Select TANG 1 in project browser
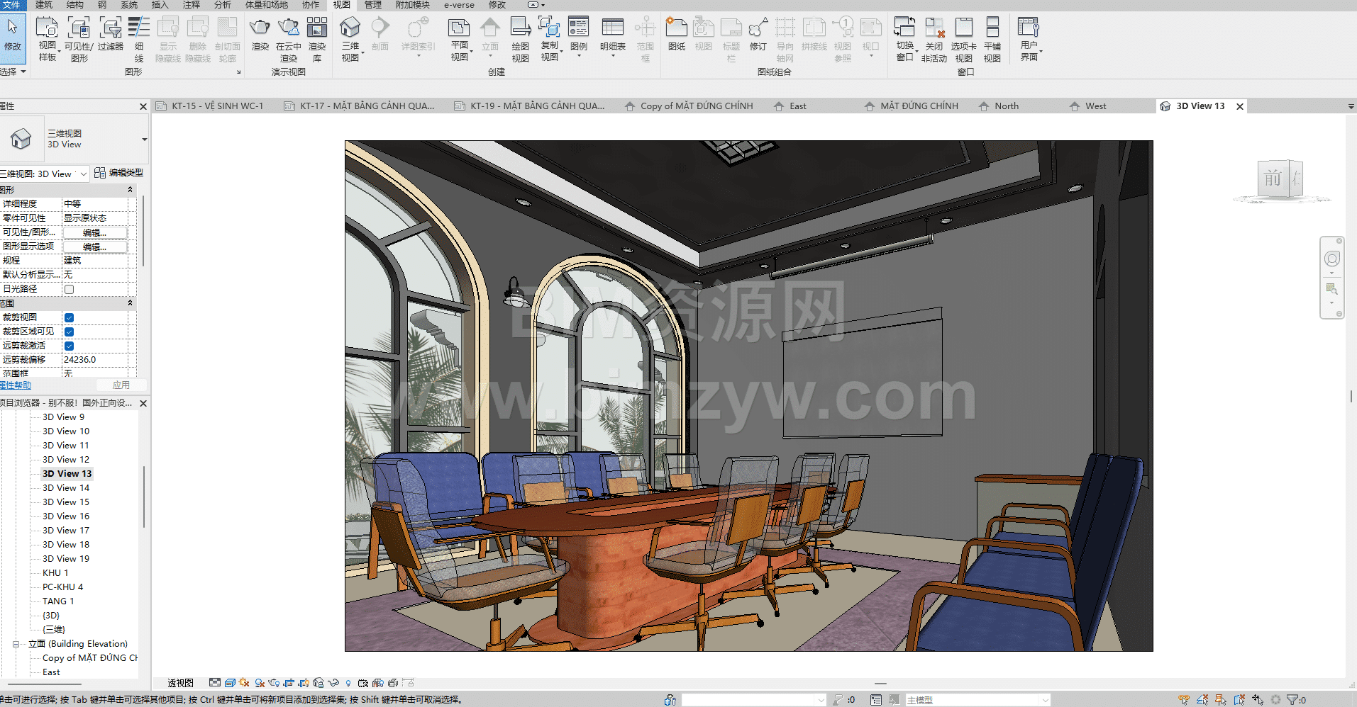The width and height of the screenshot is (1357, 707). point(58,601)
